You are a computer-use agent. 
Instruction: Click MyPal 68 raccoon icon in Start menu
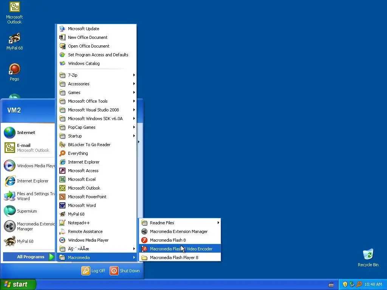click(x=9, y=241)
